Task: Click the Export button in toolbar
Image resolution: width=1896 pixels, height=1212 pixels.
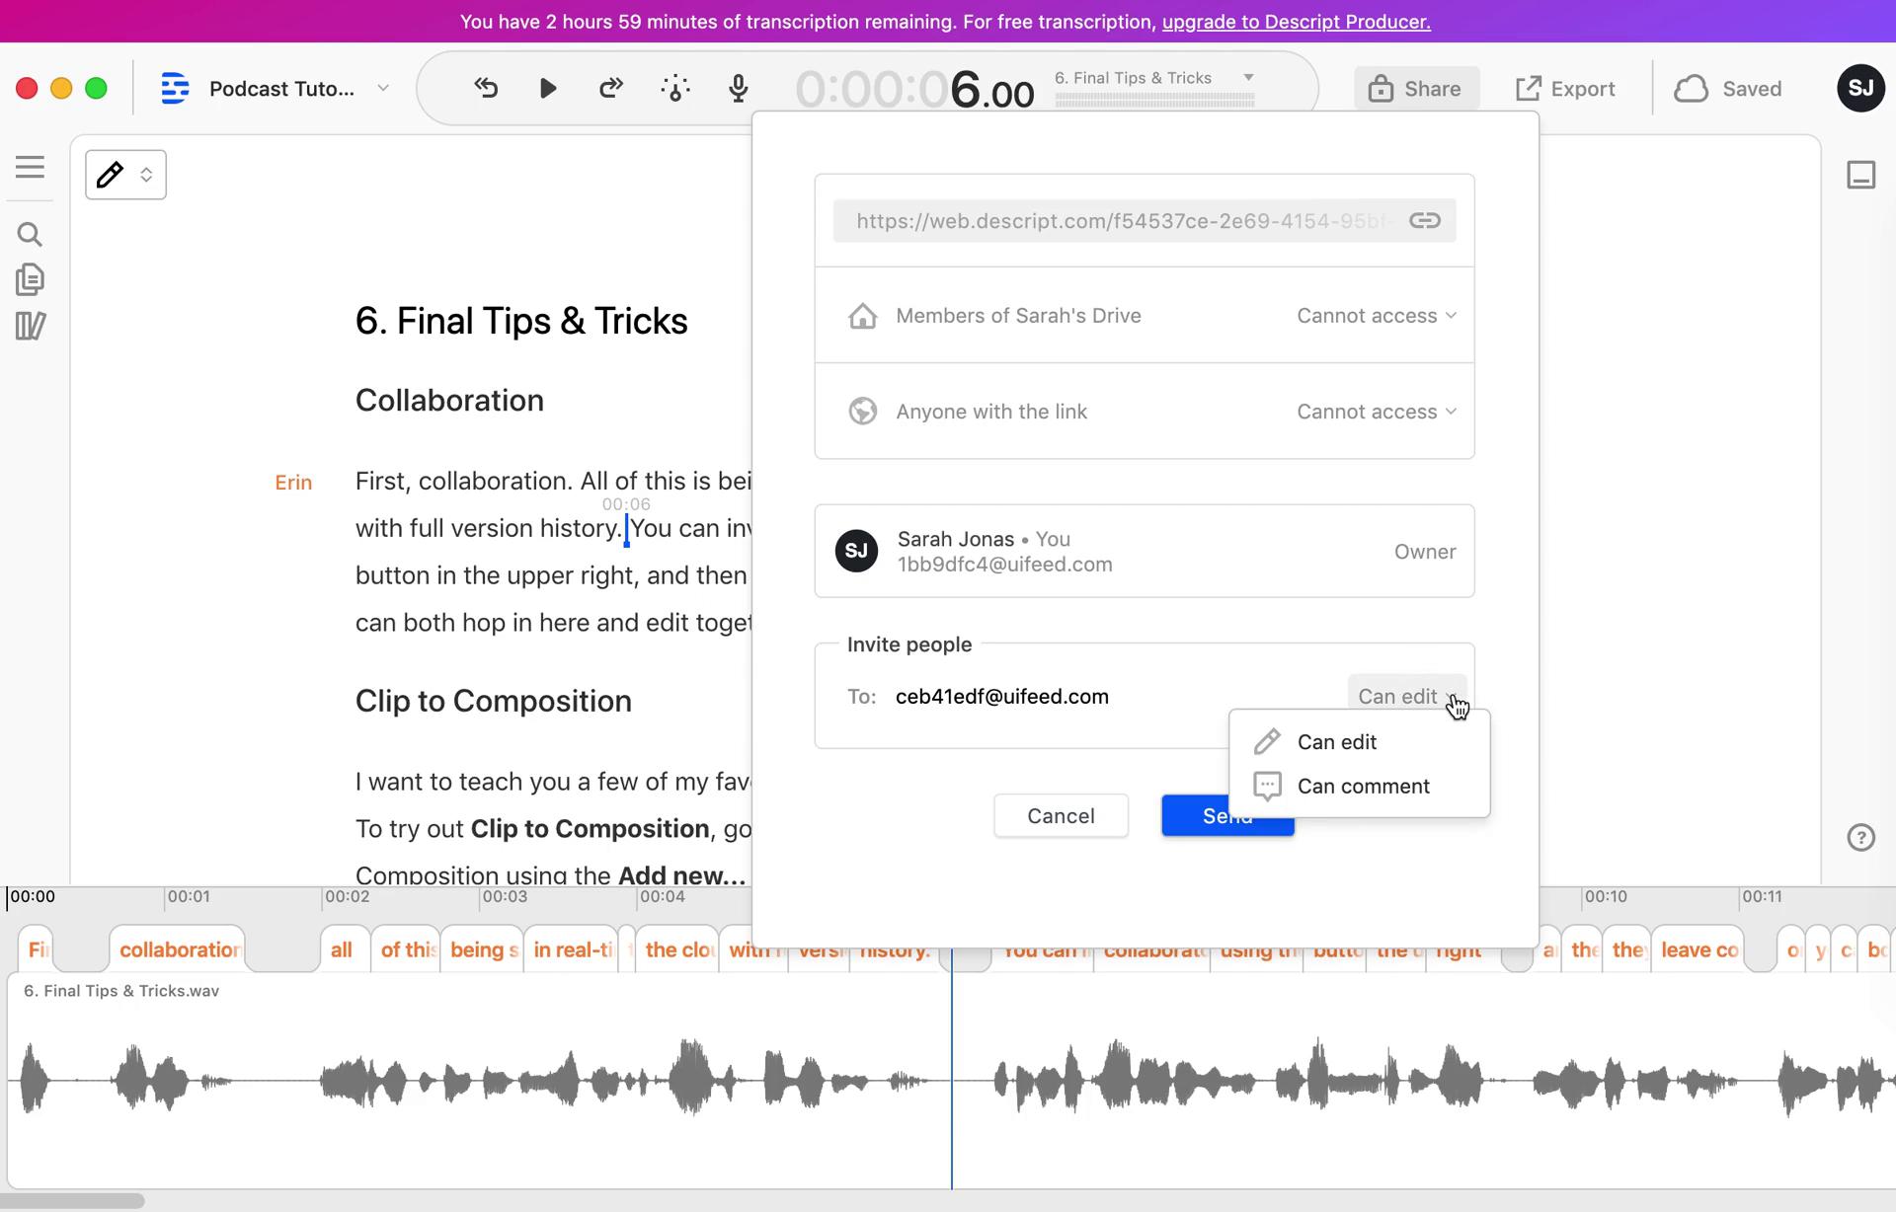Action: [1564, 87]
